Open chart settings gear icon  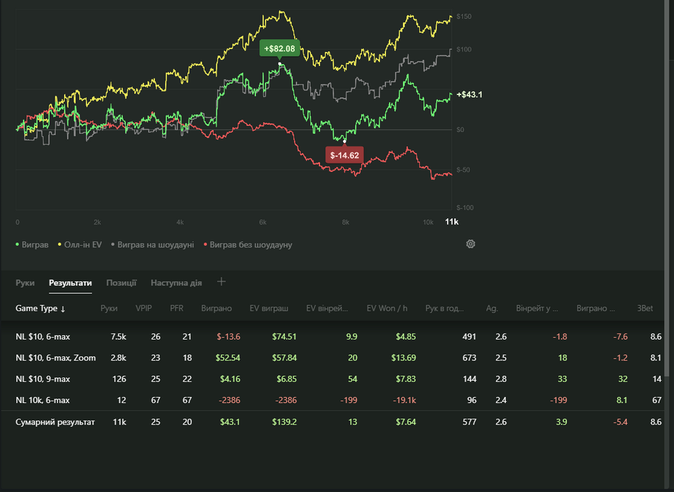pos(470,244)
